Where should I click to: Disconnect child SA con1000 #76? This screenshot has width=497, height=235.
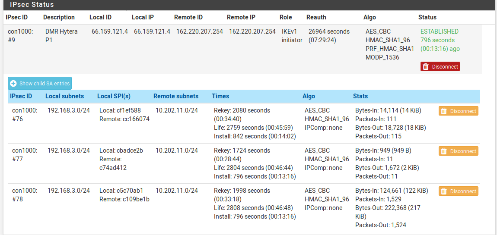coord(459,111)
